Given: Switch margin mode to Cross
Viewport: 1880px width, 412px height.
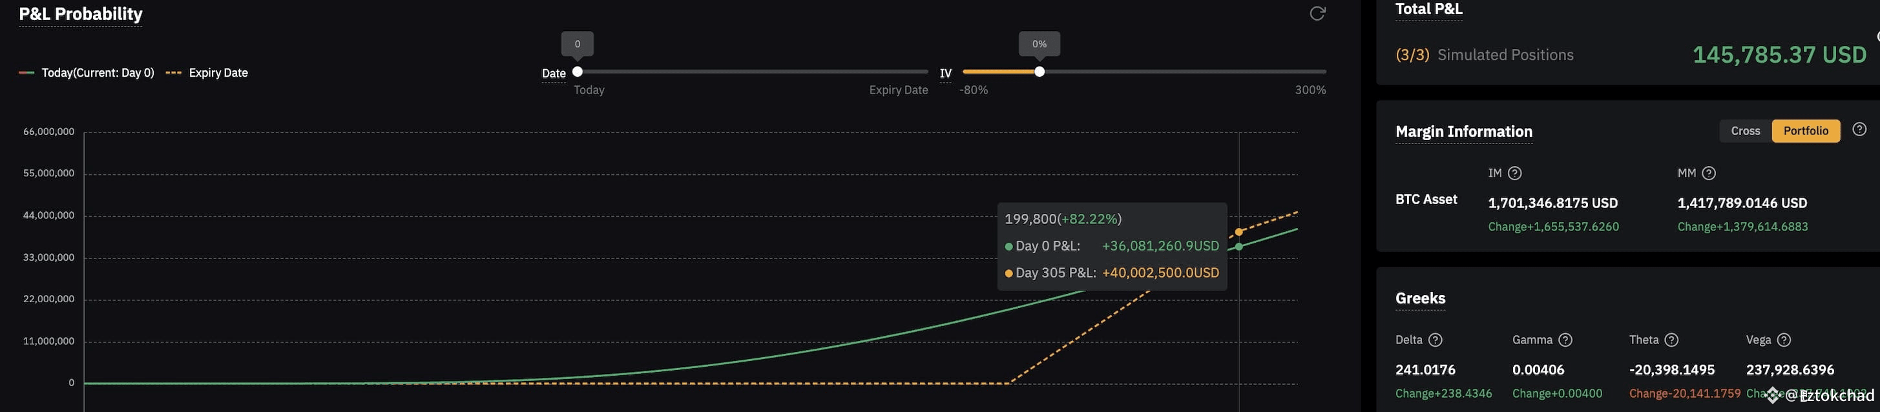Looking at the screenshot, I should (x=1745, y=130).
